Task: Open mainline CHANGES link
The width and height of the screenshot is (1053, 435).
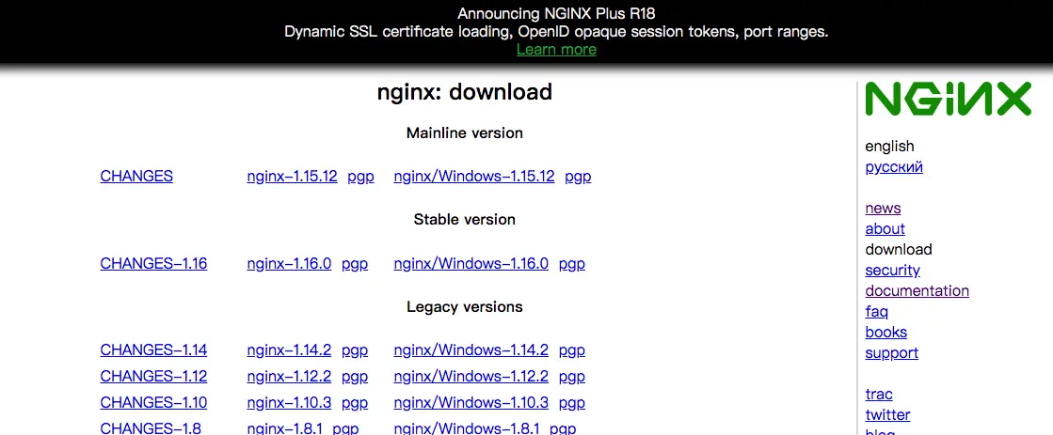Action: pos(136,177)
